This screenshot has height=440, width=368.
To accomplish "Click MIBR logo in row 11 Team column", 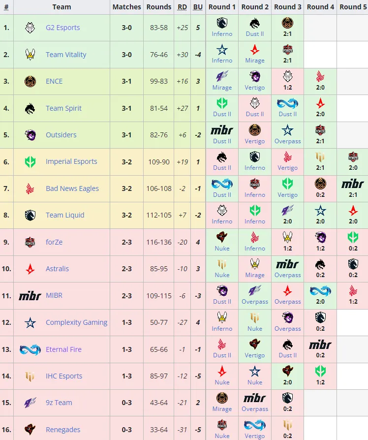I will point(30,296).
